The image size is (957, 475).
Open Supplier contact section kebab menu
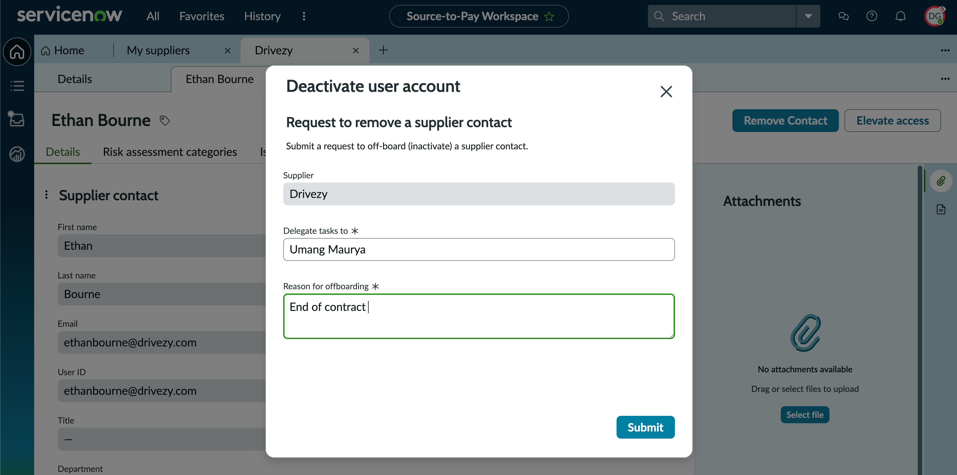46,195
